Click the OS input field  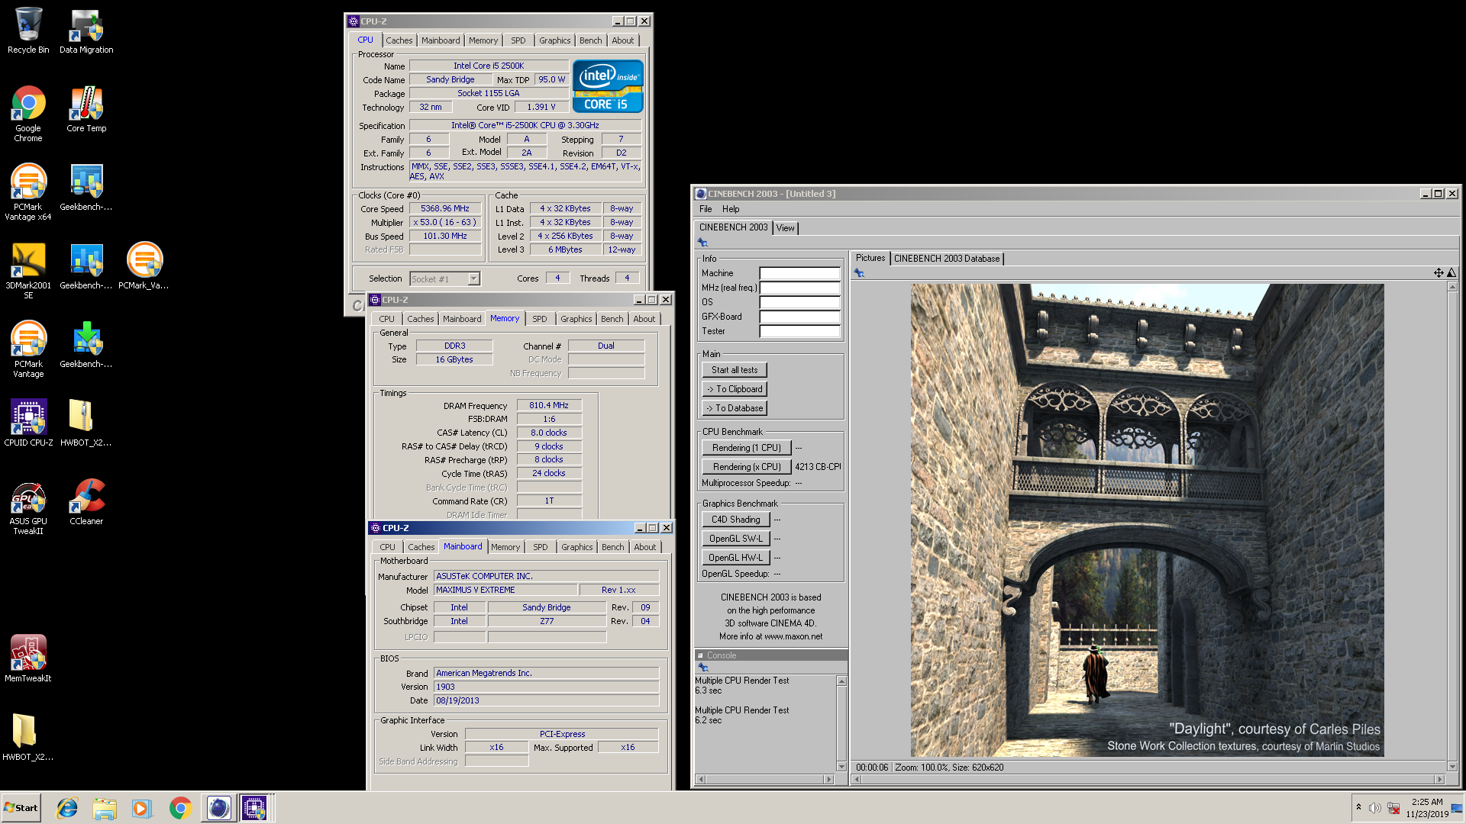click(x=799, y=302)
